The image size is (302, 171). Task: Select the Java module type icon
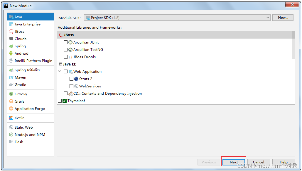(11, 17)
